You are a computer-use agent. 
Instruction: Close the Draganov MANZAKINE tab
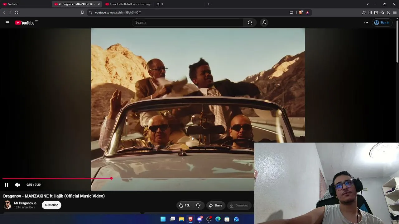[x=99, y=4]
